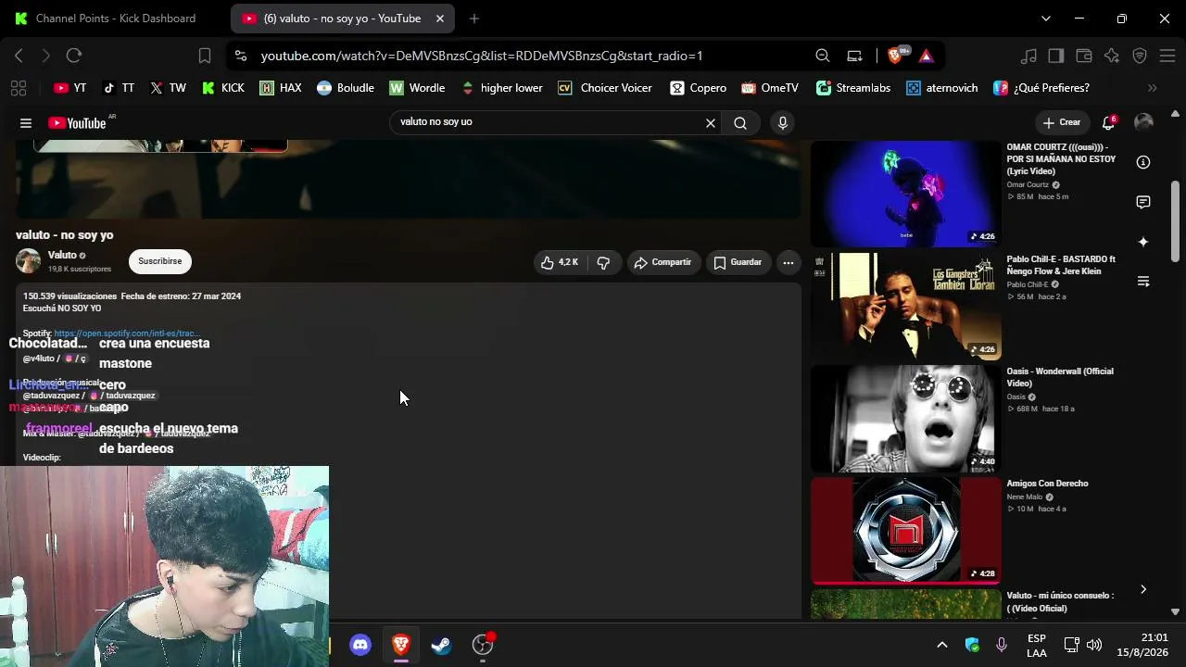This screenshot has height=667, width=1186.
Task: Open the Valuto channel avatar
Action: (x=29, y=261)
